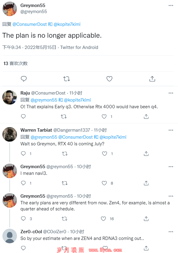Share the 'I mean navi3' reply
The image size is (178, 253).
point(146,183)
